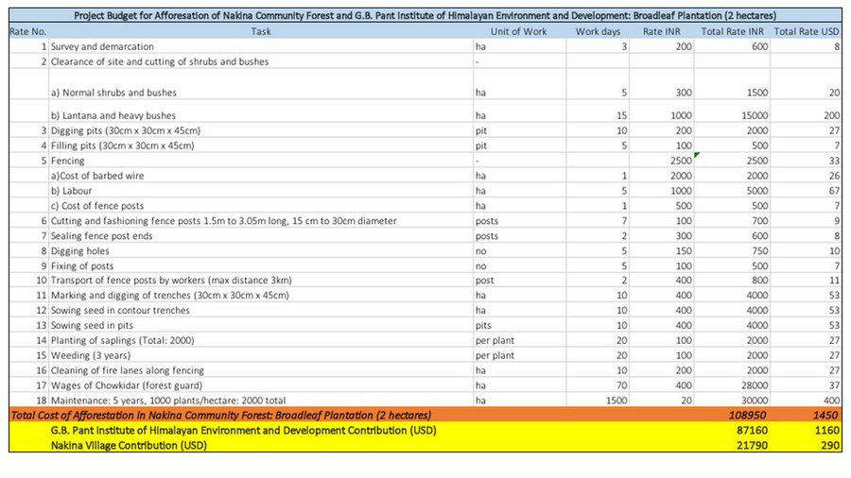Click the 'Total Rate USD' column header

(x=806, y=31)
